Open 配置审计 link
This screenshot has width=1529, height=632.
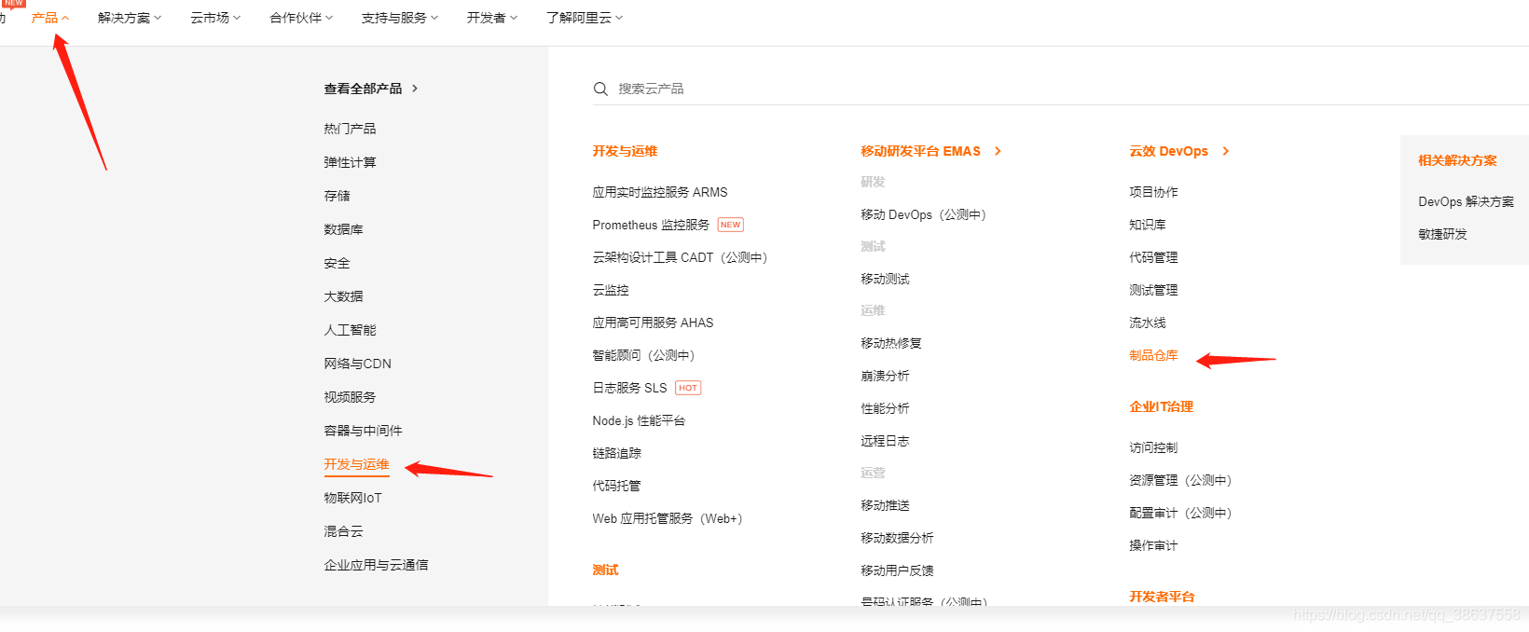pos(1180,513)
